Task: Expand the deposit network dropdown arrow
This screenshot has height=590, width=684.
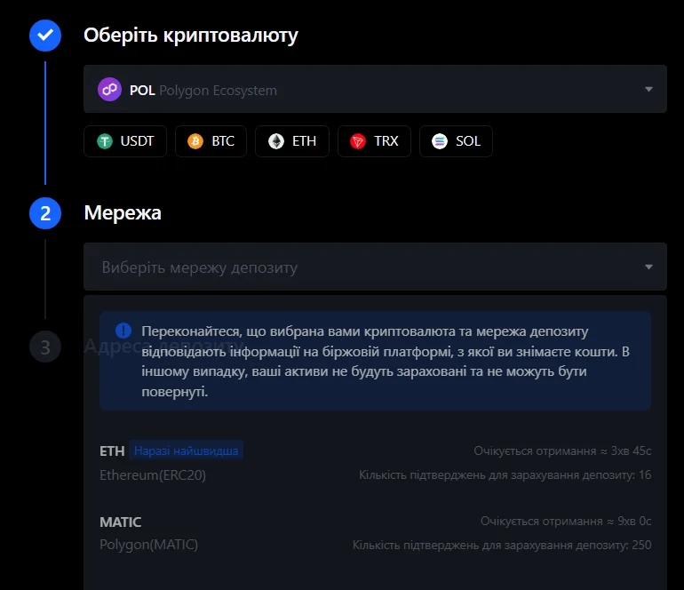Action: 648,267
